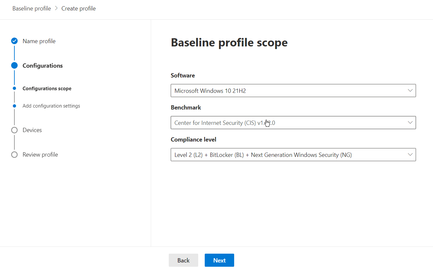
Task: Click the Devices step empty circle
Action: pos(14,130)
